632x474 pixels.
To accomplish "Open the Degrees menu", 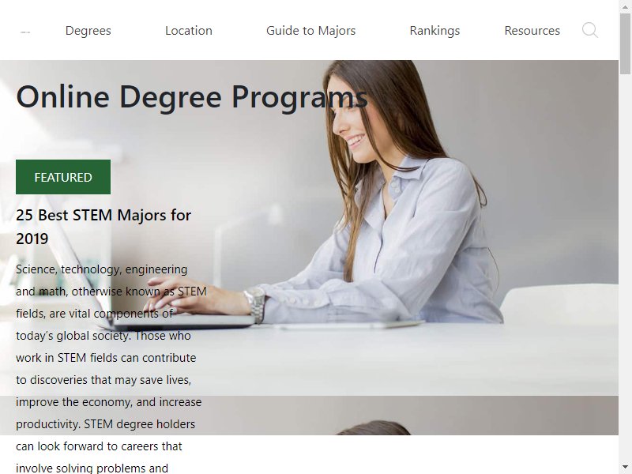I will pyautogui.click(x=88, y=31).
